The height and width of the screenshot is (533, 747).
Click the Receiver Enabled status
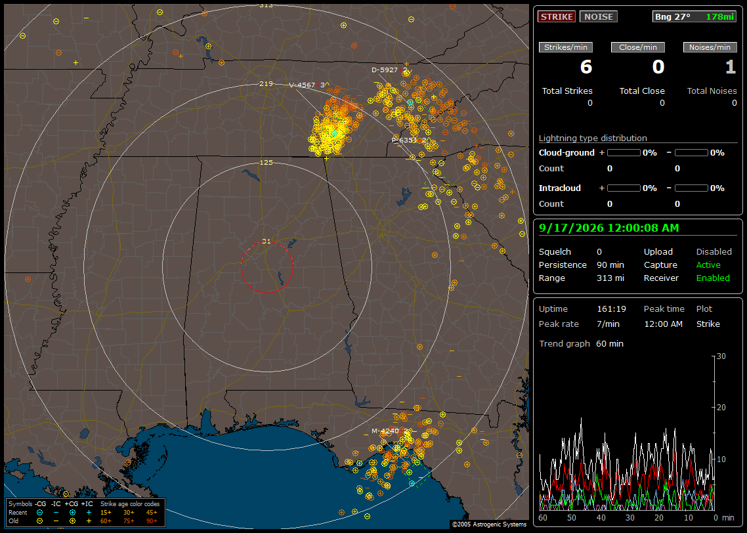(713, 278)
